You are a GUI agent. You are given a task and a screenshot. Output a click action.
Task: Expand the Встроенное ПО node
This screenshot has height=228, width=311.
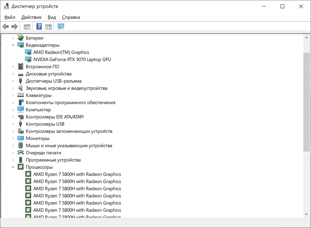click(x=13, y=67)
